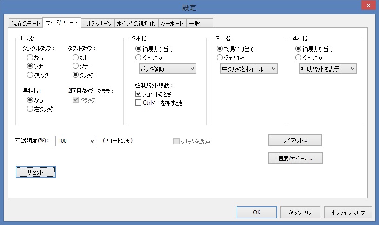Switch to the 現在のモード tab
The image size is (379, 225).
click(x=26, y=23)
